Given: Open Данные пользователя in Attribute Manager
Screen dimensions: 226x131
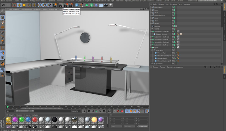Looking at the screenshot, I should tap(175, 67).
